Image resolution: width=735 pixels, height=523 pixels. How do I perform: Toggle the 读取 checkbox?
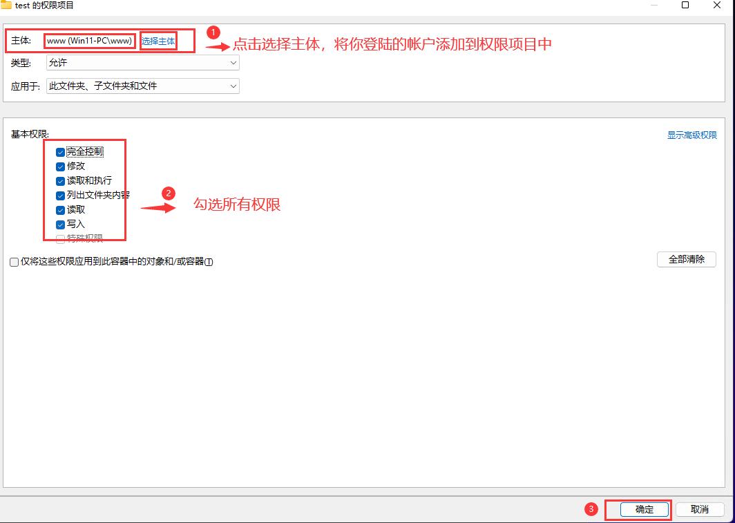[x=61, y=209]
